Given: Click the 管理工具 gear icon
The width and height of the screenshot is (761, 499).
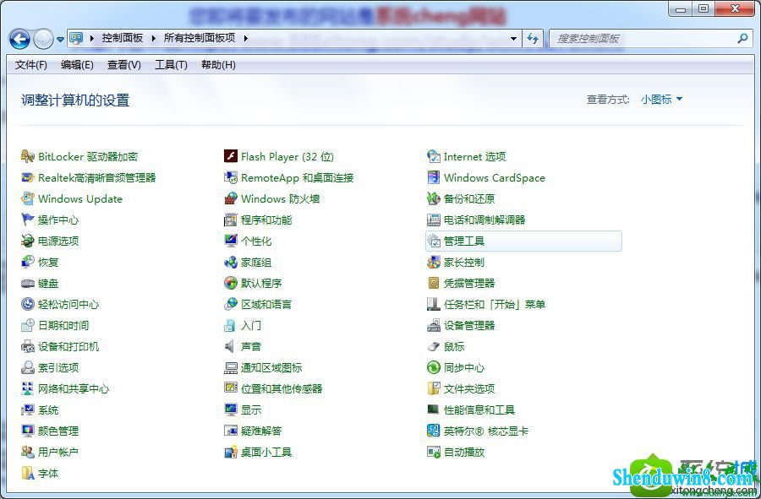Looking at the screenshot, I should pyautogui.click(x=434, y=241).
